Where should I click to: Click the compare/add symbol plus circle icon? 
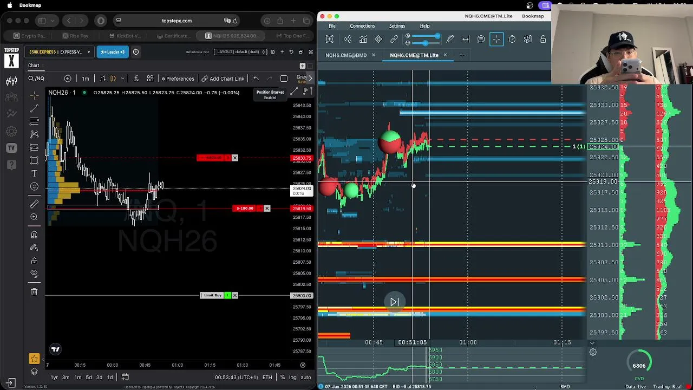click(x=68, y=79)
